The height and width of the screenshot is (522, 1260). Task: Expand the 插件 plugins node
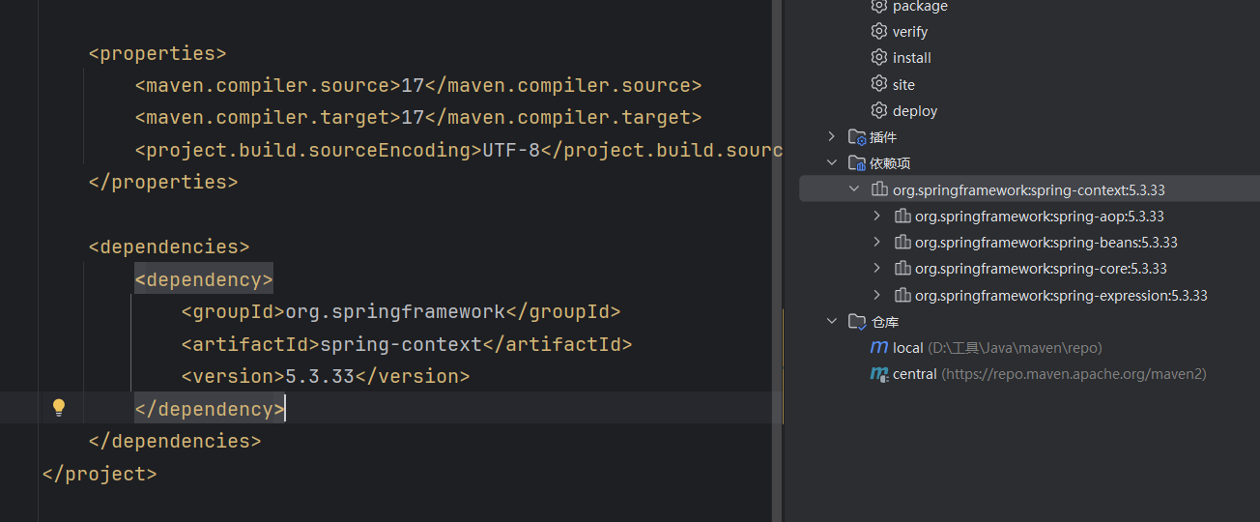coord(832,137)
